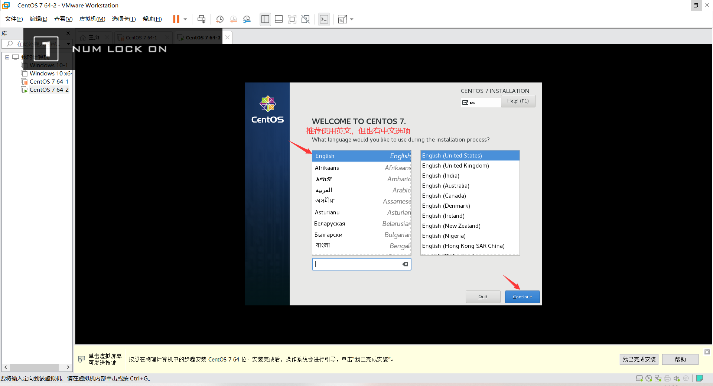Viewport: 713px width, 386px height.
Task: Choose English (Denmark) locale
Action: pyautogui.click(x=470, y=206)
